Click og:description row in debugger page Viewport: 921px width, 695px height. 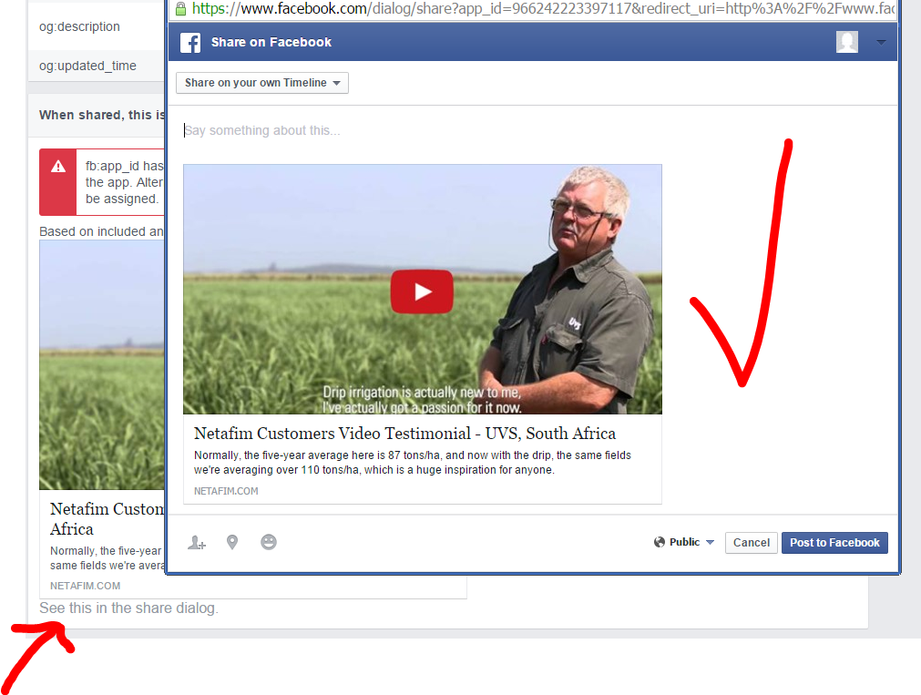point(97,26)
